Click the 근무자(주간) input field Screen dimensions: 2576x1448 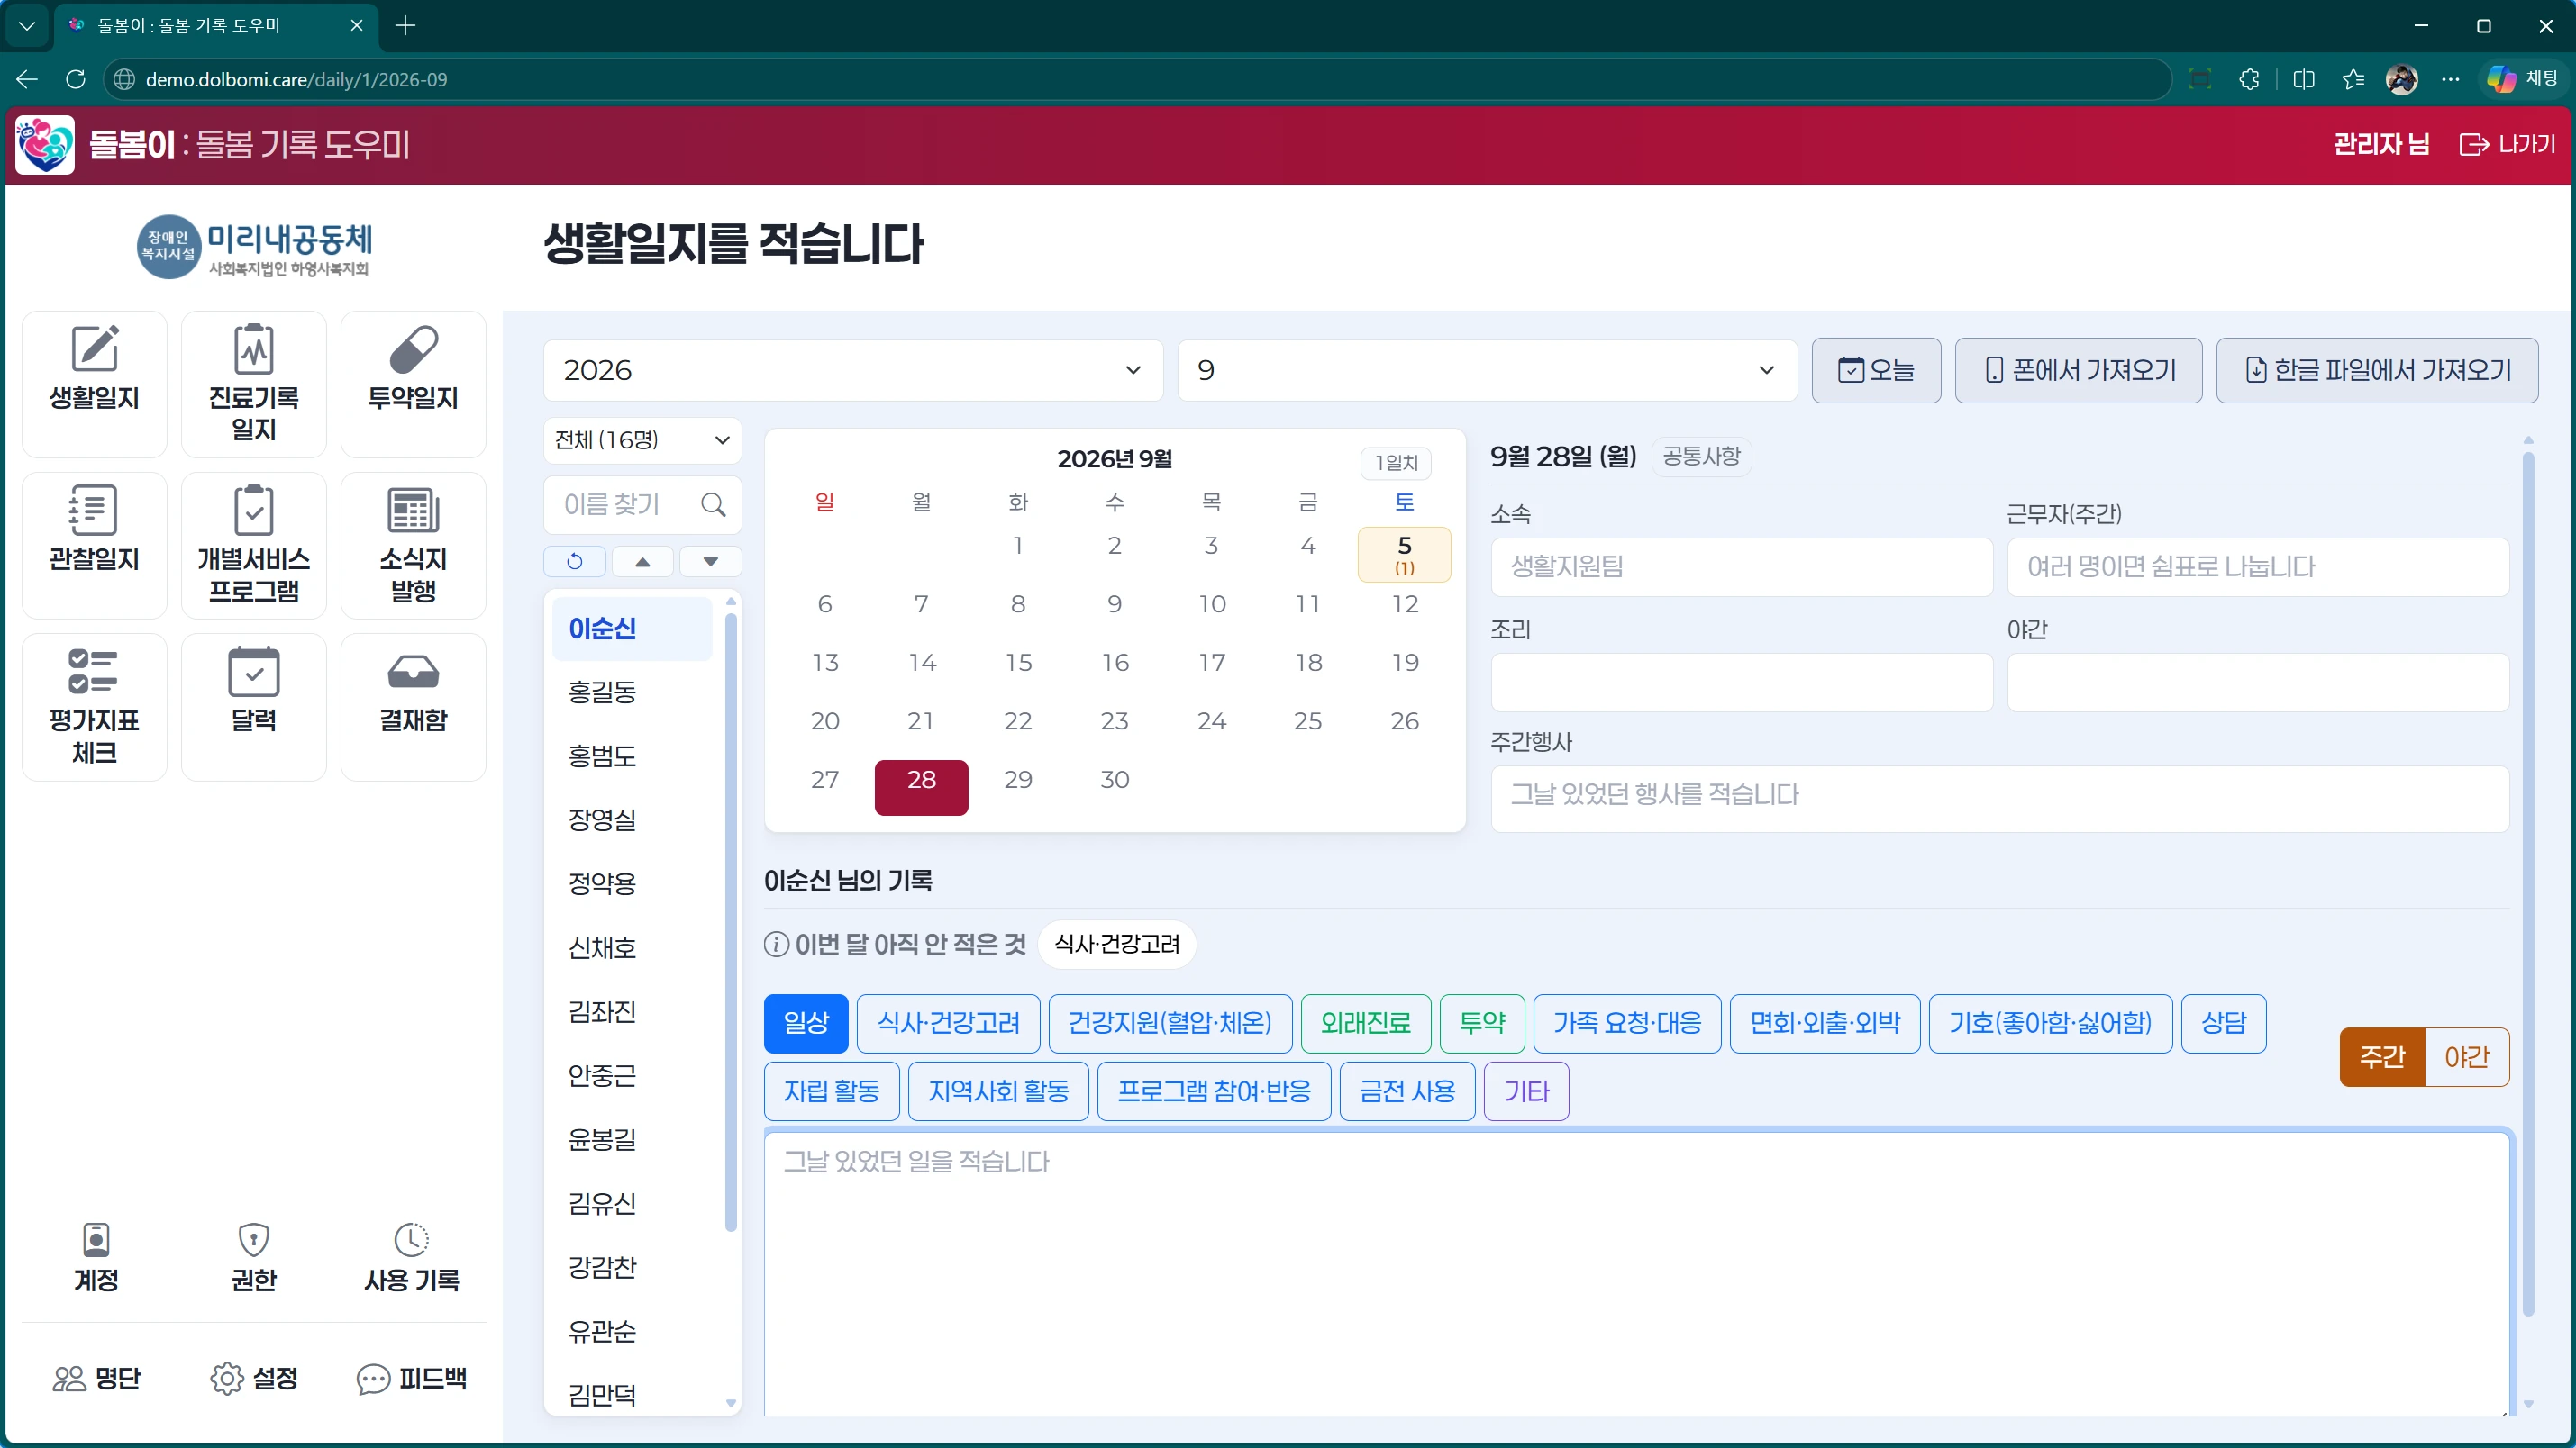coord(2257,566)
